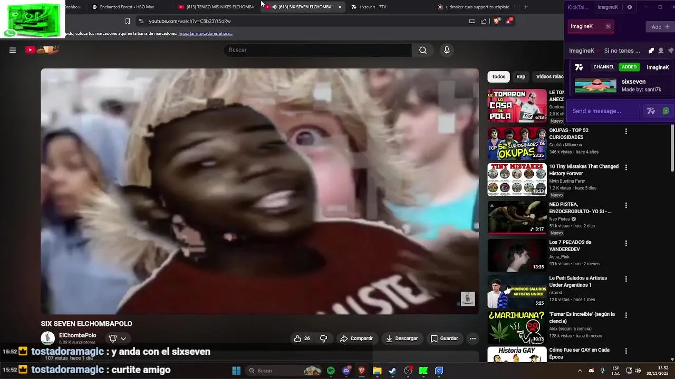The height and width of the screenshot is (379, 675).
Task: Click the Descargar download button
Action: (x=402, y=338)
